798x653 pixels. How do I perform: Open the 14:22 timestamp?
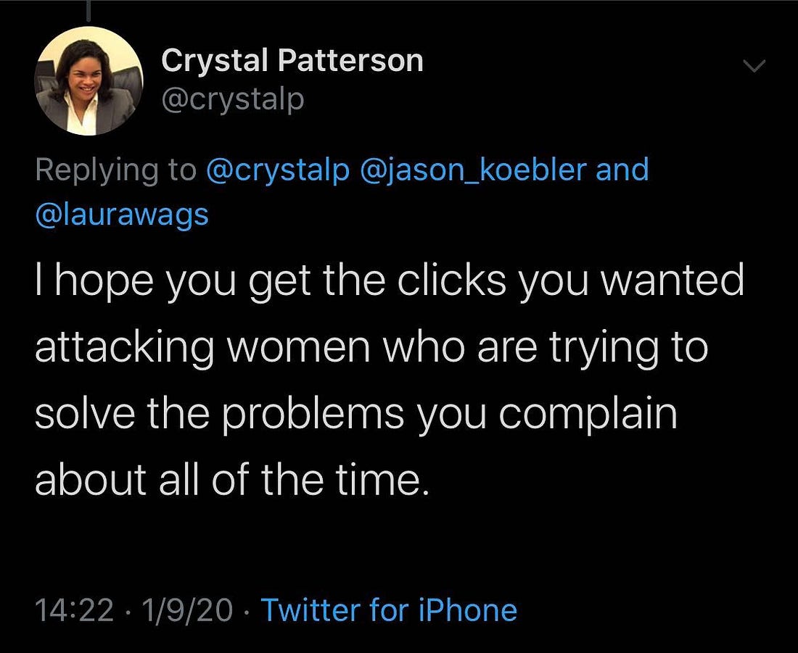[74, 610]
